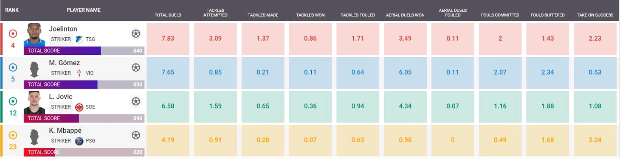Click L. Jovic's player photo thumbnail
The image size is (620, 159).
coord(34,102)
